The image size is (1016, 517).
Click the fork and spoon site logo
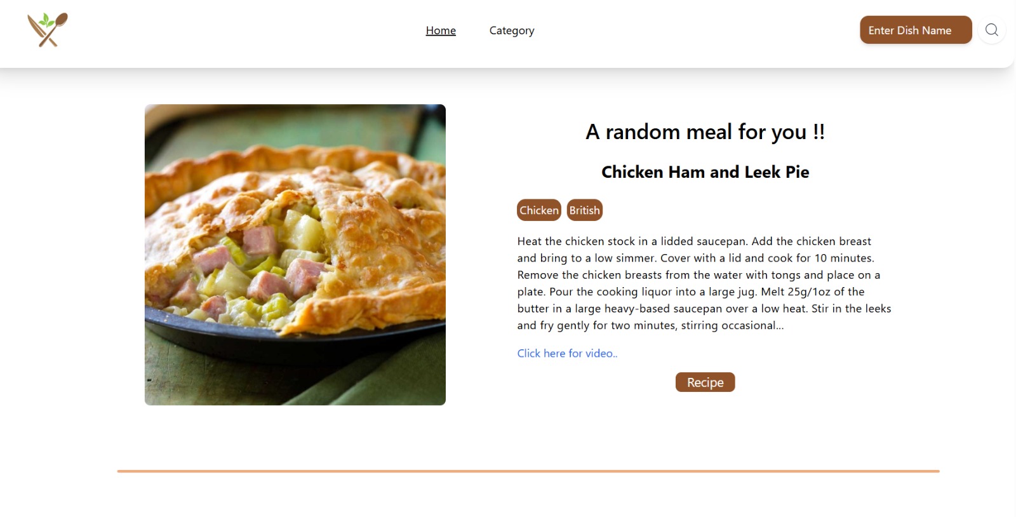[x=48, y=30]
